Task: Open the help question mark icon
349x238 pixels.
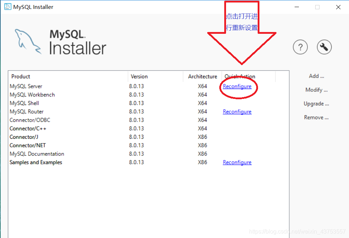Action: (300, 47)
